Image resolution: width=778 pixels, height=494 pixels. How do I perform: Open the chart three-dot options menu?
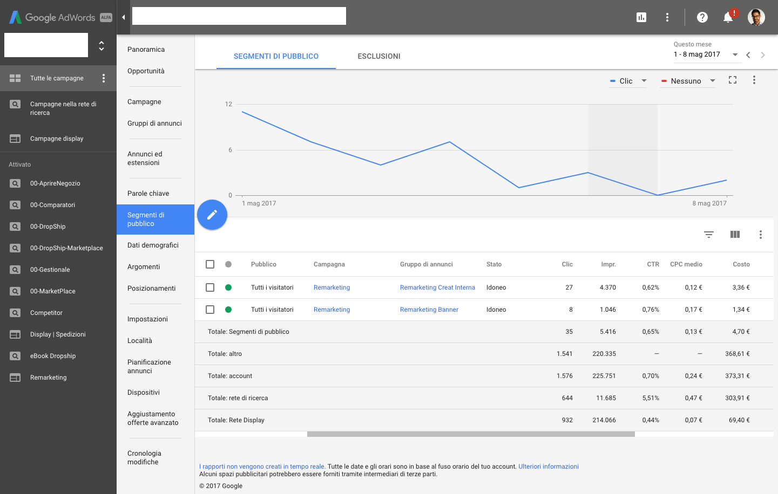[754, 80]
